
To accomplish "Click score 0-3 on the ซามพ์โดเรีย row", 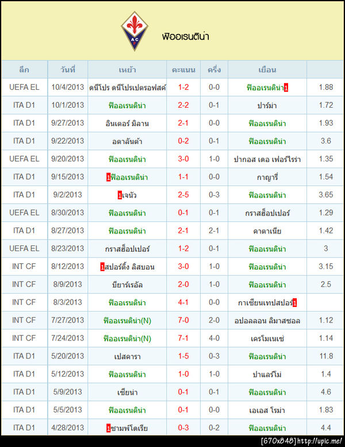I will (183, 427).
